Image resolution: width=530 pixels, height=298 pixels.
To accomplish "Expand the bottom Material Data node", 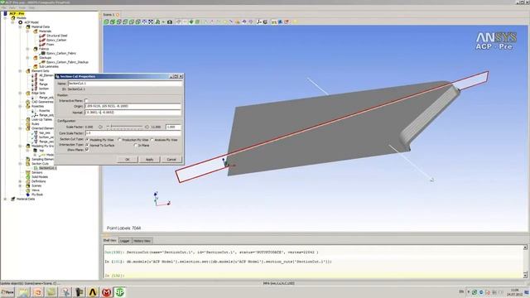I will pos(6,199).
